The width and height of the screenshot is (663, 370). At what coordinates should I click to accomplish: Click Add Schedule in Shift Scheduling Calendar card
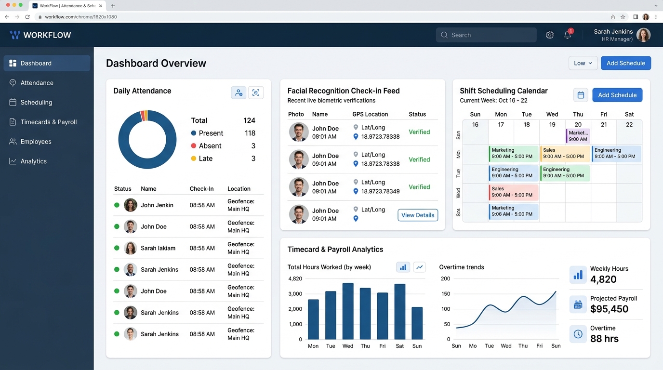pyautogui.click(x=617, y=95)
